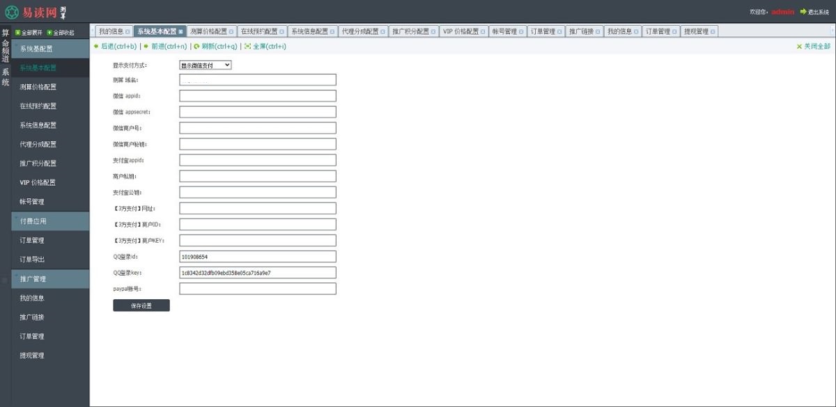This screenshot has height=407, width=836.
Task: Close the 提现管理 tab via its X
Action: (713, 32)
